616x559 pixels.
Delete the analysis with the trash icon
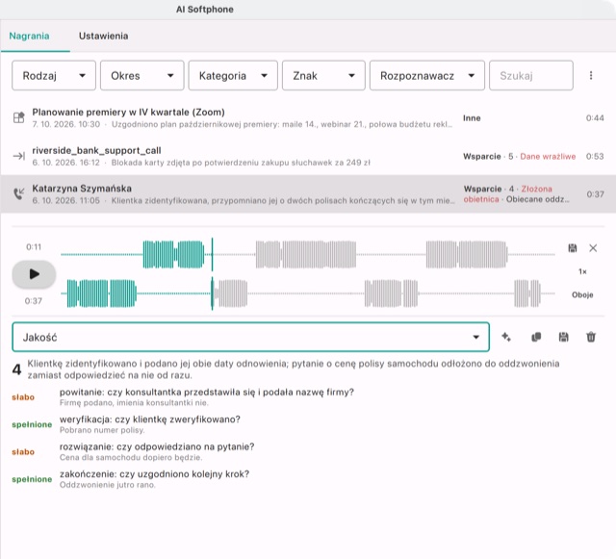591,337
